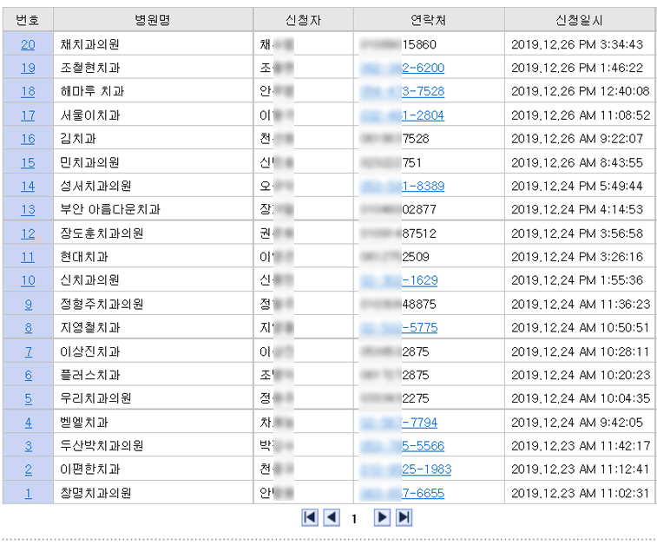The image size is (657, 545).
Task: Click the phone link ending in 1629
Action: [399, 280]
